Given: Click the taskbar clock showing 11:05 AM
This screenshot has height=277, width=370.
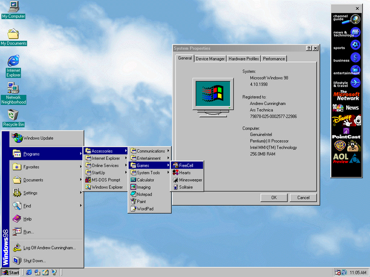Looking at the screenshot, I should (x=358, y=272).
